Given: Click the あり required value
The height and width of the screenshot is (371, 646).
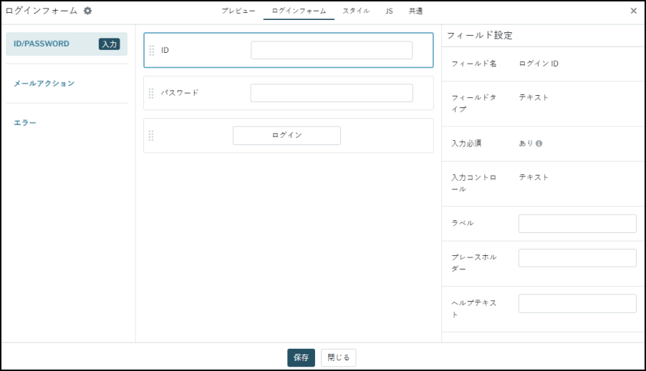Looking at the screenshot, I should pyautogui.click(x=526, y=144).
